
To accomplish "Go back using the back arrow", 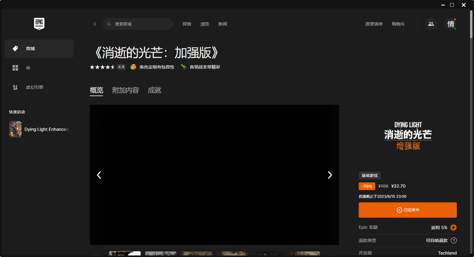I will pos(95,24).
